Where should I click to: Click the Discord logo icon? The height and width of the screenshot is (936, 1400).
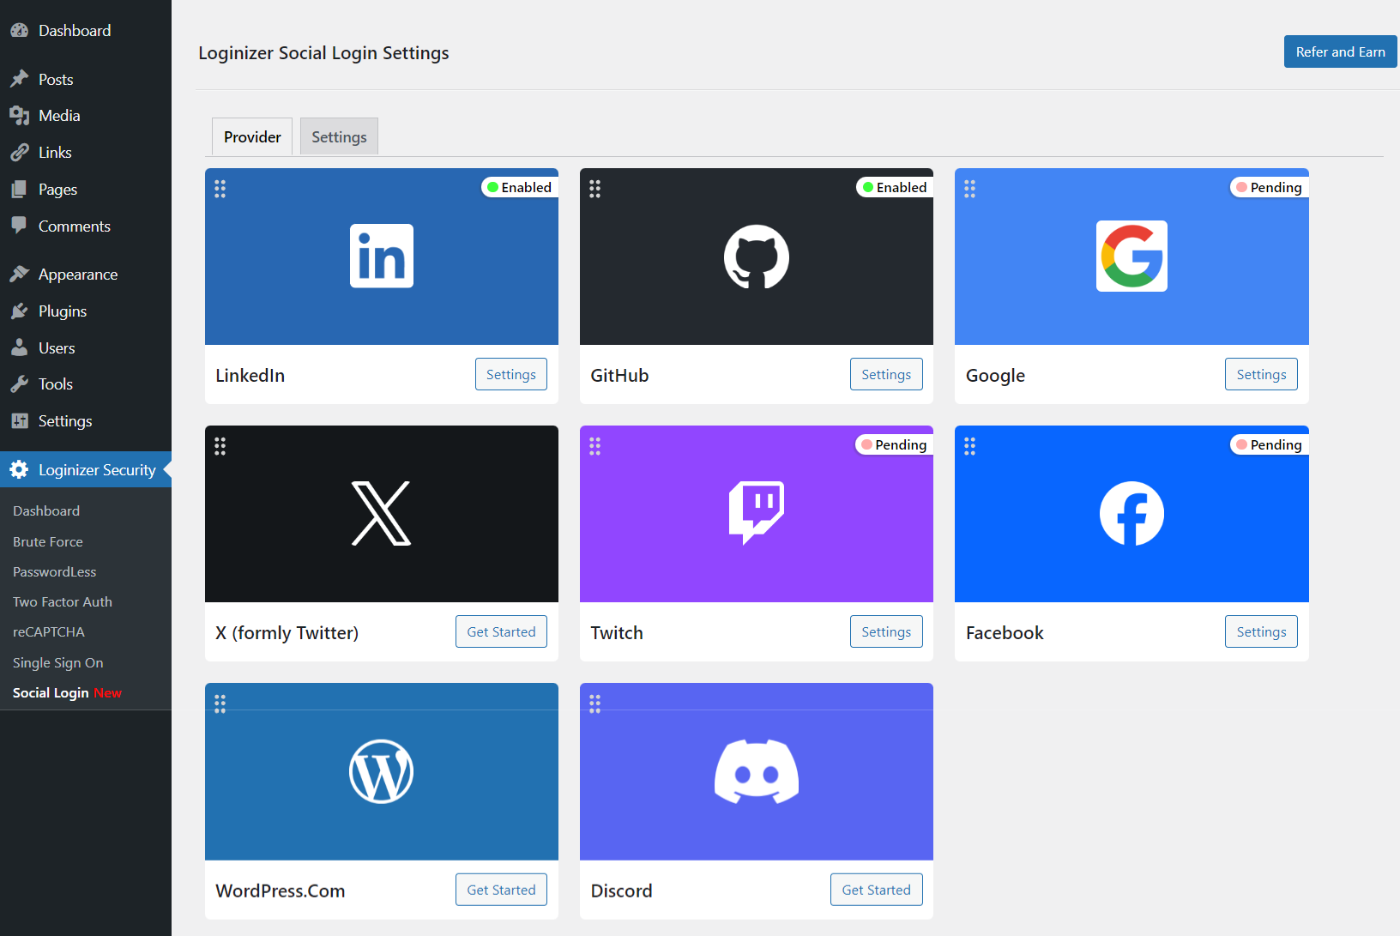click(x=757, y=771)
